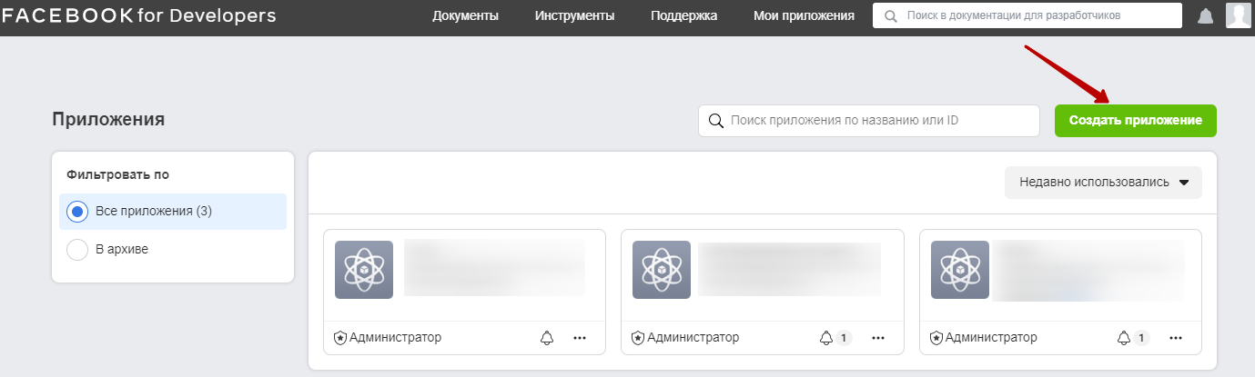Screen dimensions: 1255x377
Task: Open the user profile avatar
Action: point(1238,15)
